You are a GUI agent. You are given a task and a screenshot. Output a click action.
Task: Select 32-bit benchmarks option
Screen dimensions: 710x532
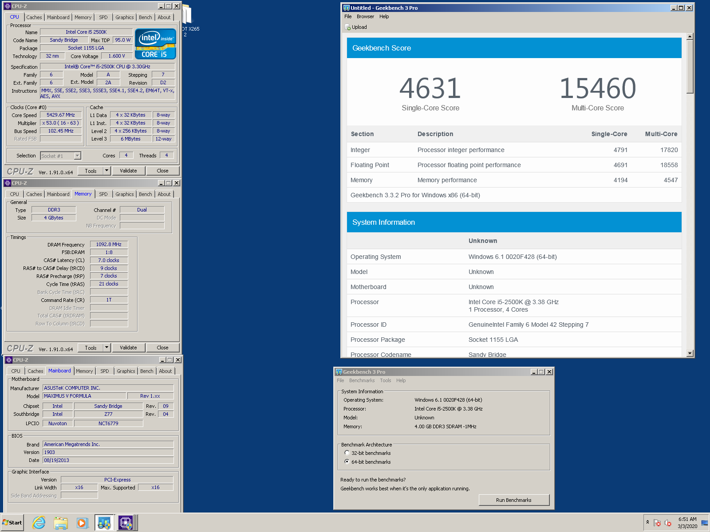[347, 453]
